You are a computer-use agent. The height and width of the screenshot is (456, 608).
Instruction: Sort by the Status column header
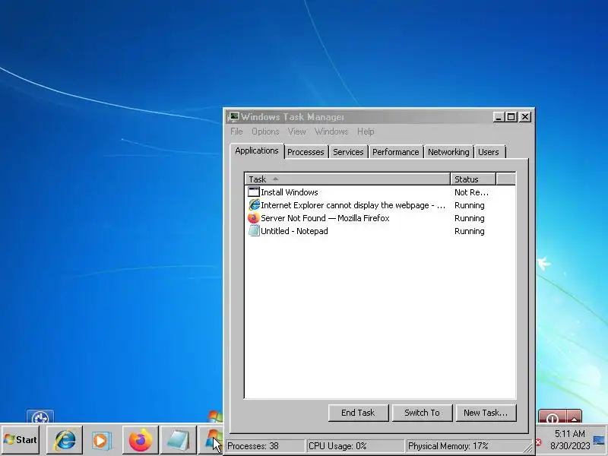pos(473,179)
